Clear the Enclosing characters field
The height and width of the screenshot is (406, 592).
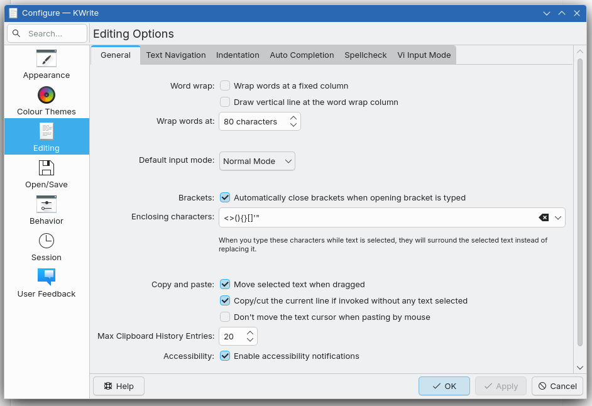544,217
